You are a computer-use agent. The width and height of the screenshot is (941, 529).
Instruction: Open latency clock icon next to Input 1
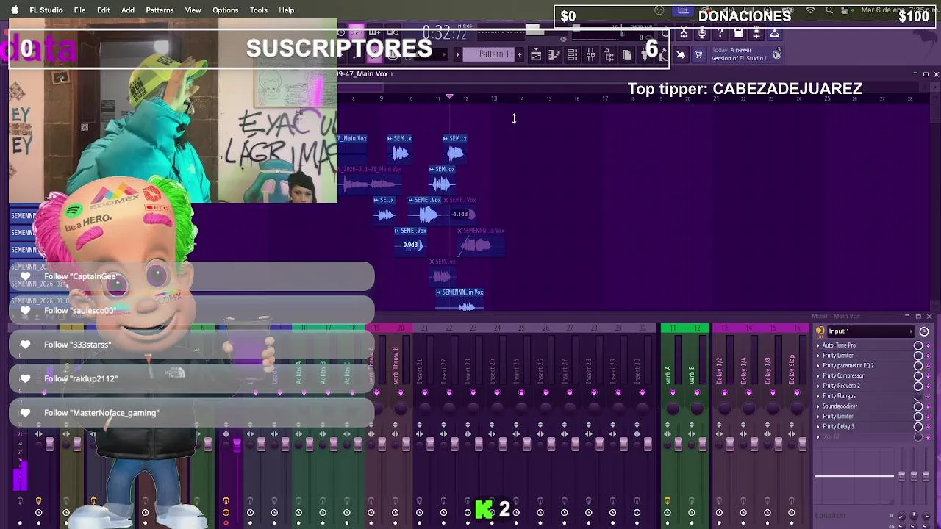pyautogui.click(x=924, y=331)
